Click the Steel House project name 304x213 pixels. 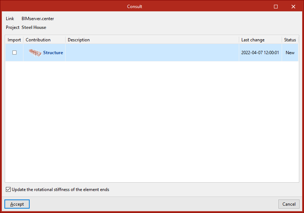[34, 27]
